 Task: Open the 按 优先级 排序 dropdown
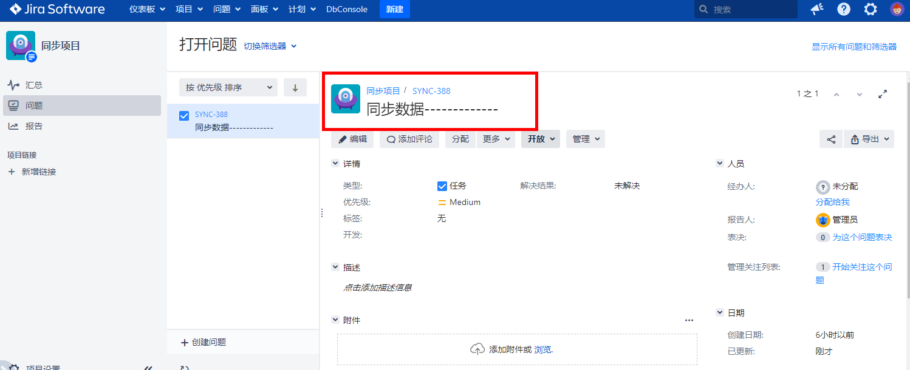coord(228,87)
